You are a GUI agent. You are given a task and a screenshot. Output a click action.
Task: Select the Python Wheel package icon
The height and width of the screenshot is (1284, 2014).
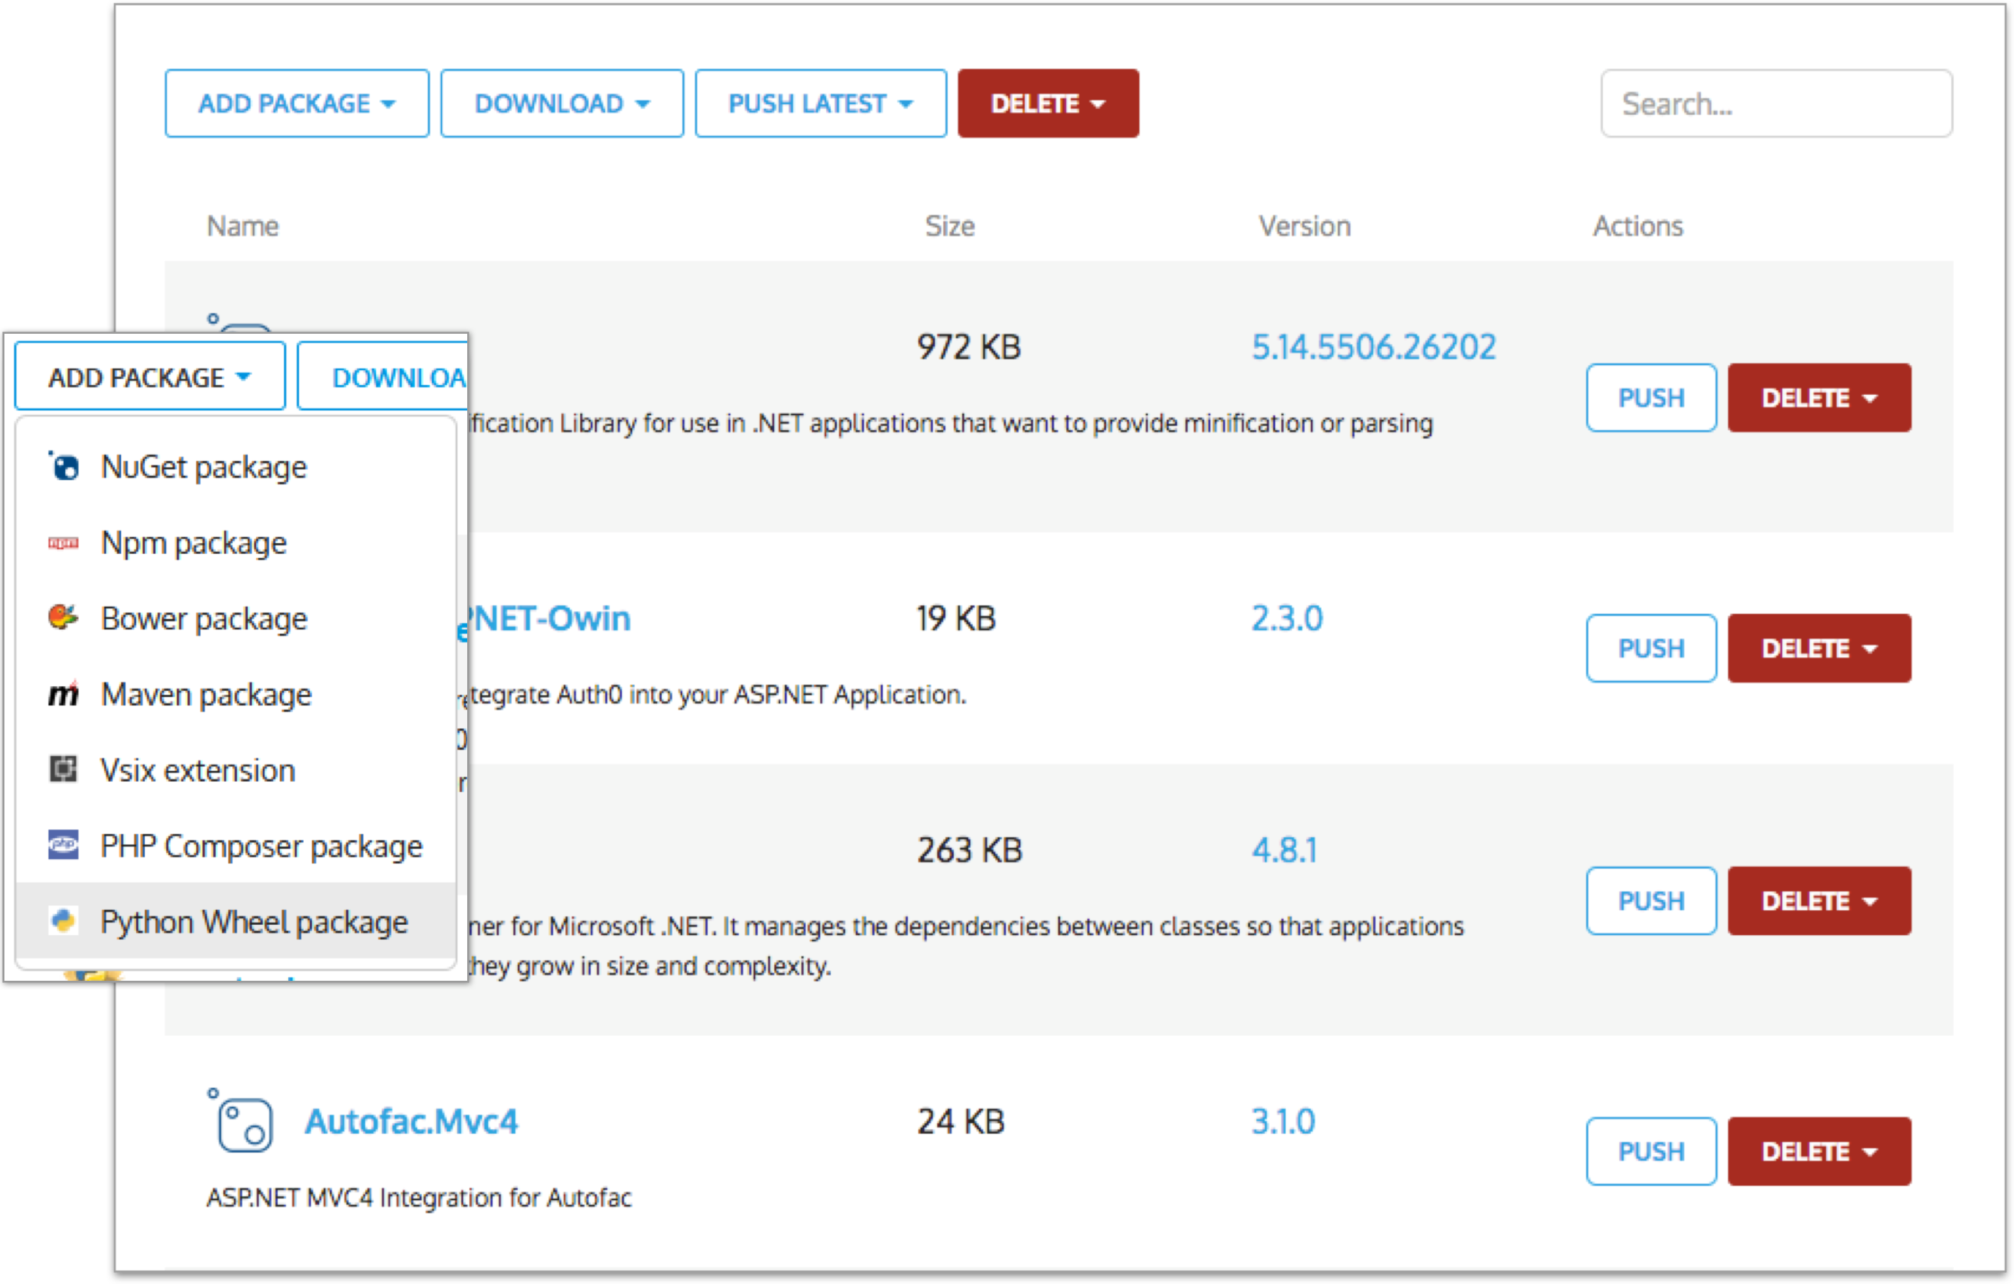64,922
